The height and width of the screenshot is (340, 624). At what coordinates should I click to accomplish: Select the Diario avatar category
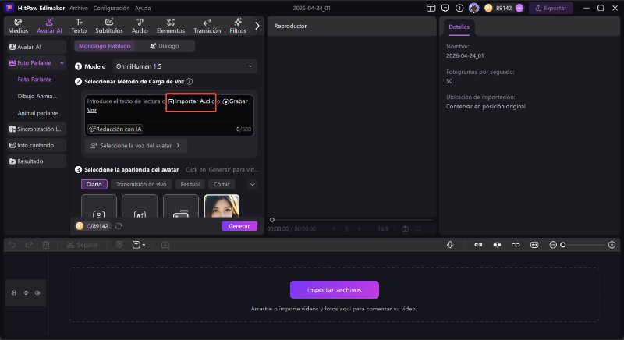[x=94, y=184]
